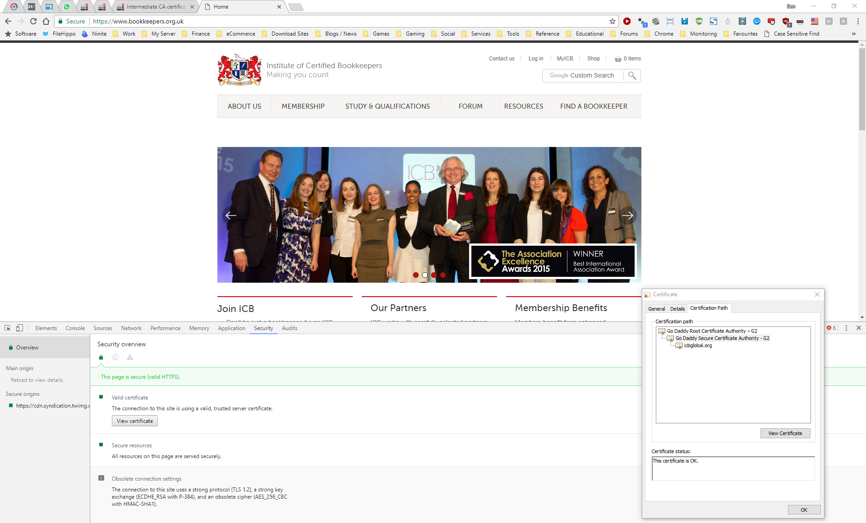The height and width of the screenshot is (523, 866).
Task: Click the search magnifier beside Google Custom Search
Action: 632,76
